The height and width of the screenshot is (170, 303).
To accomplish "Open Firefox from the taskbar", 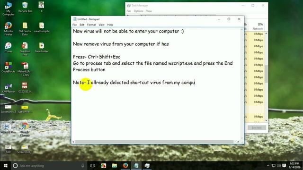I will coord(125,166).
